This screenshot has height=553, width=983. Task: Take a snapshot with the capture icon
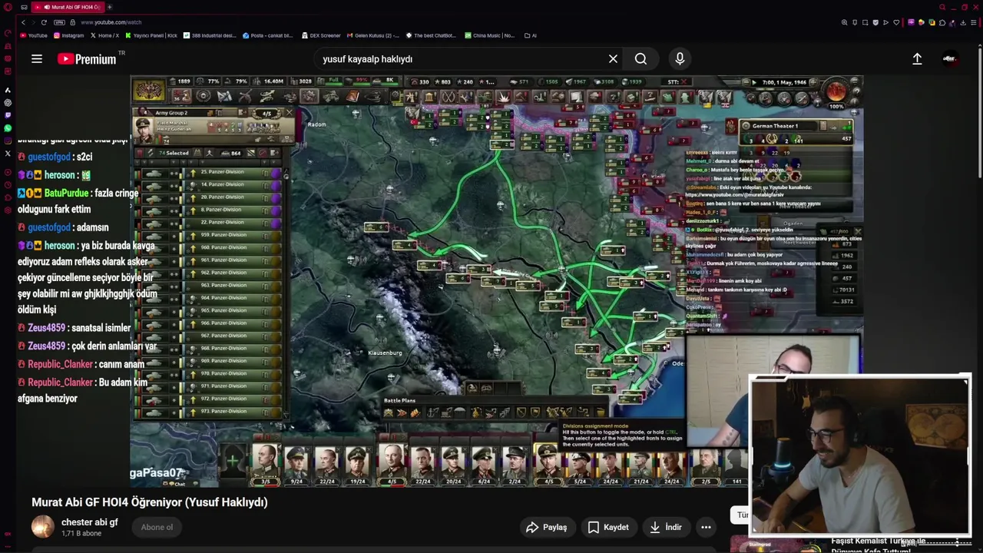coord(865,22)
